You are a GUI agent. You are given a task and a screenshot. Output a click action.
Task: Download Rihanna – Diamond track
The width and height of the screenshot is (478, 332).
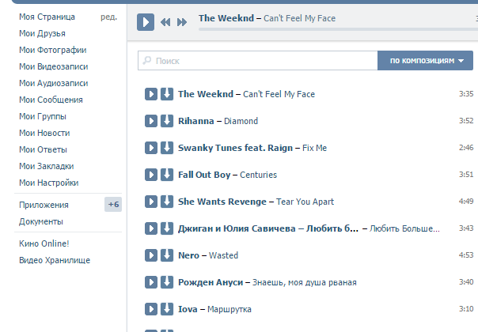pos(166,121)
